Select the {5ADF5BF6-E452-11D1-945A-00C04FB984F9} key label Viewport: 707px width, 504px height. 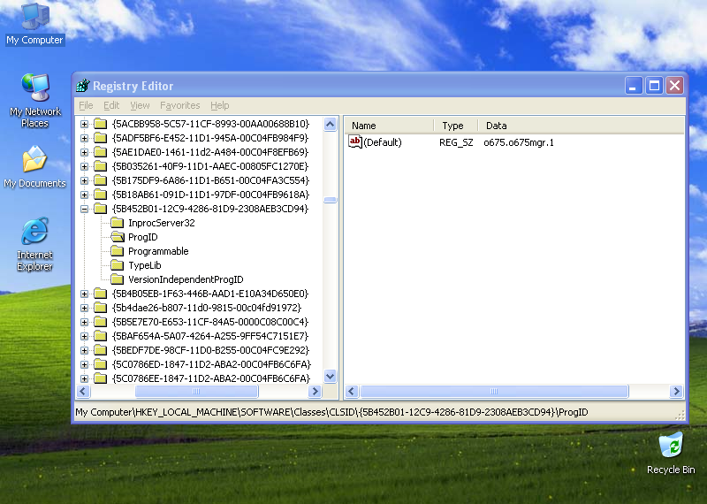tap(210, 138)
